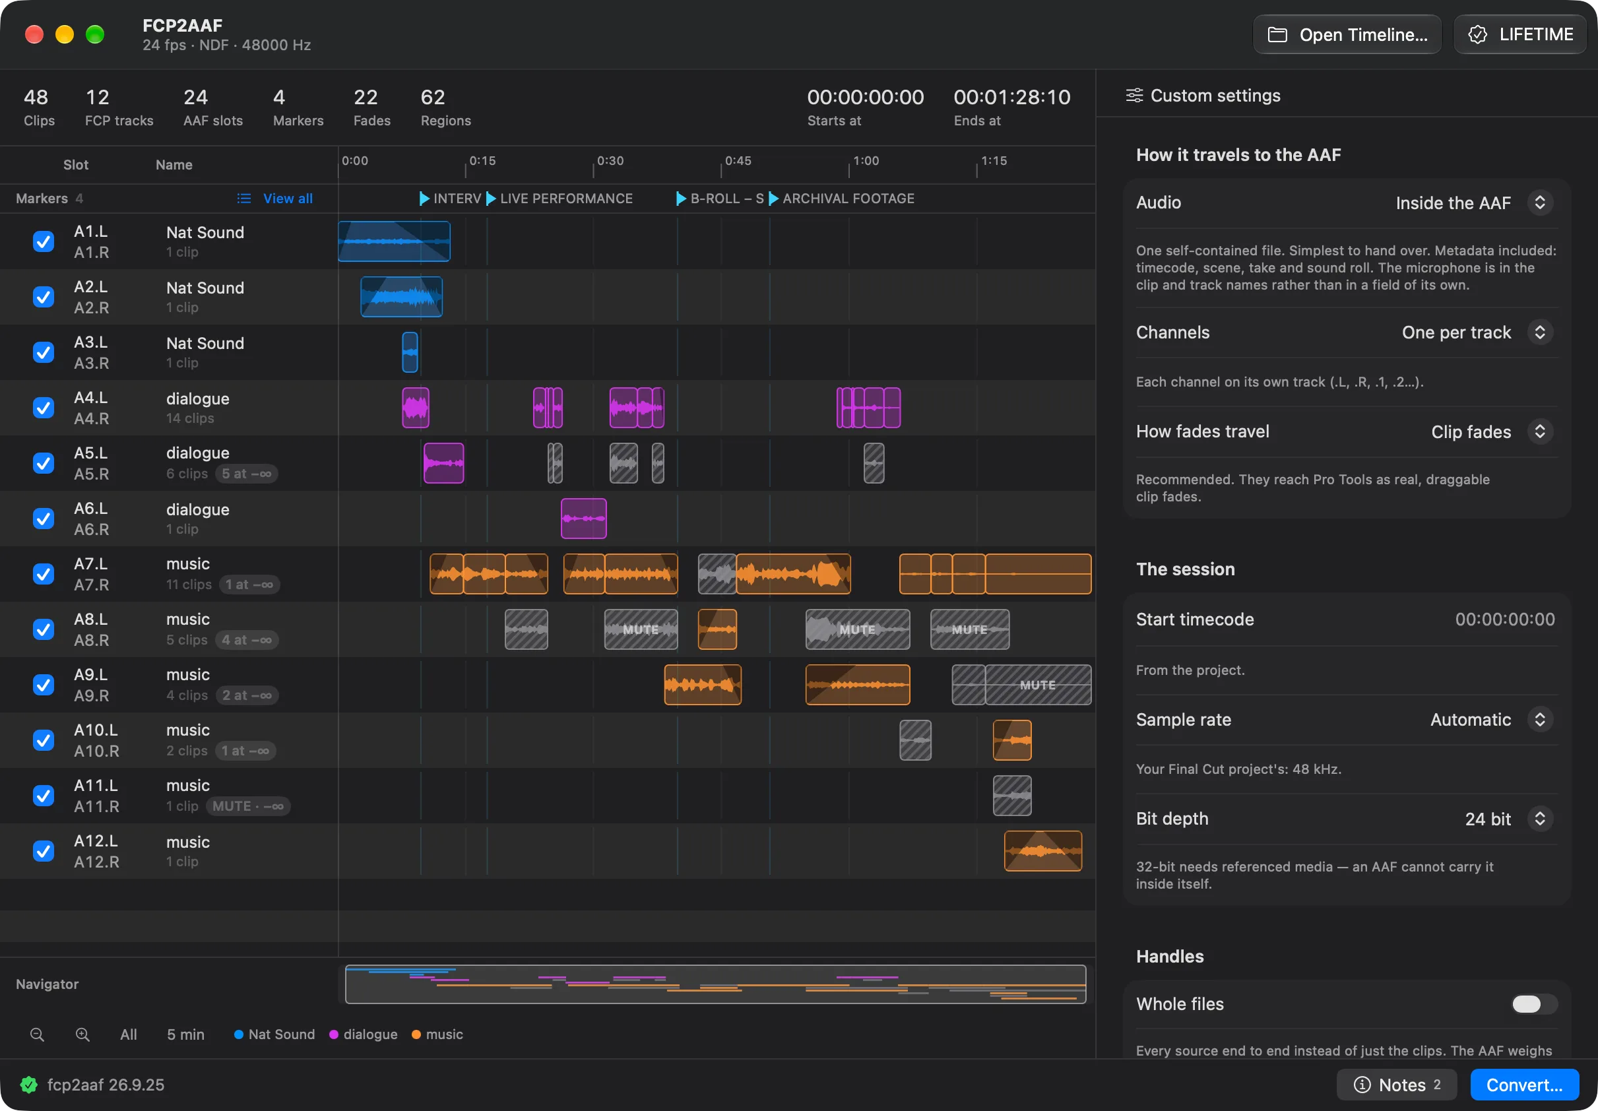
Task: Click the '22 Fades' statistic
Action: (x=371, y=107)
